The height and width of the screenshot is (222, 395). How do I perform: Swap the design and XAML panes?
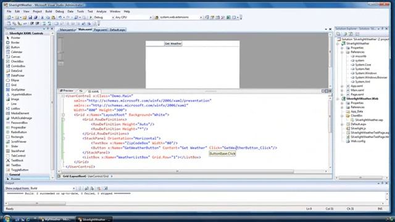point(81,91)
